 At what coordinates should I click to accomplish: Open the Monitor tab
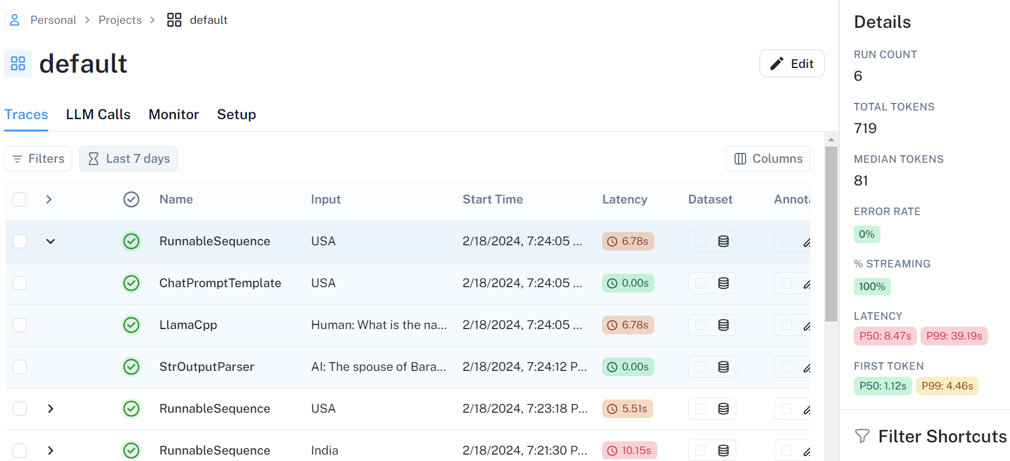point(174,115)
